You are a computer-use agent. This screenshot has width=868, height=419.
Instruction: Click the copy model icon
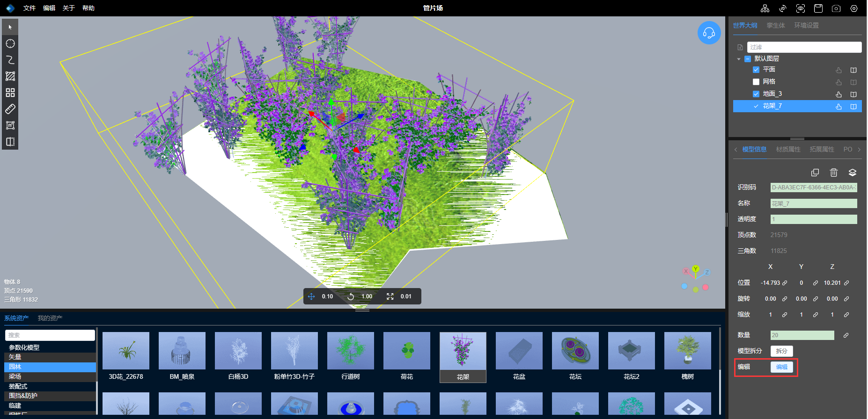pyautogui.click(x=815, y=173)
